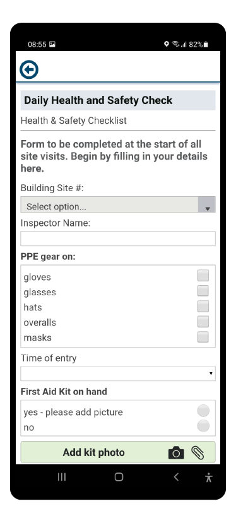Viewport: 236px width, 523px height.
Task: Select 'yes - please add picture' radio
Action: 203,411
